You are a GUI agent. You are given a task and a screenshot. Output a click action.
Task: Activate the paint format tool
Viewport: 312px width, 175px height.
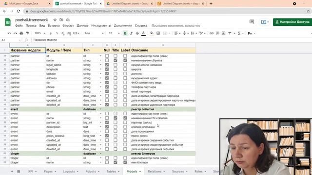coord(27,34)
